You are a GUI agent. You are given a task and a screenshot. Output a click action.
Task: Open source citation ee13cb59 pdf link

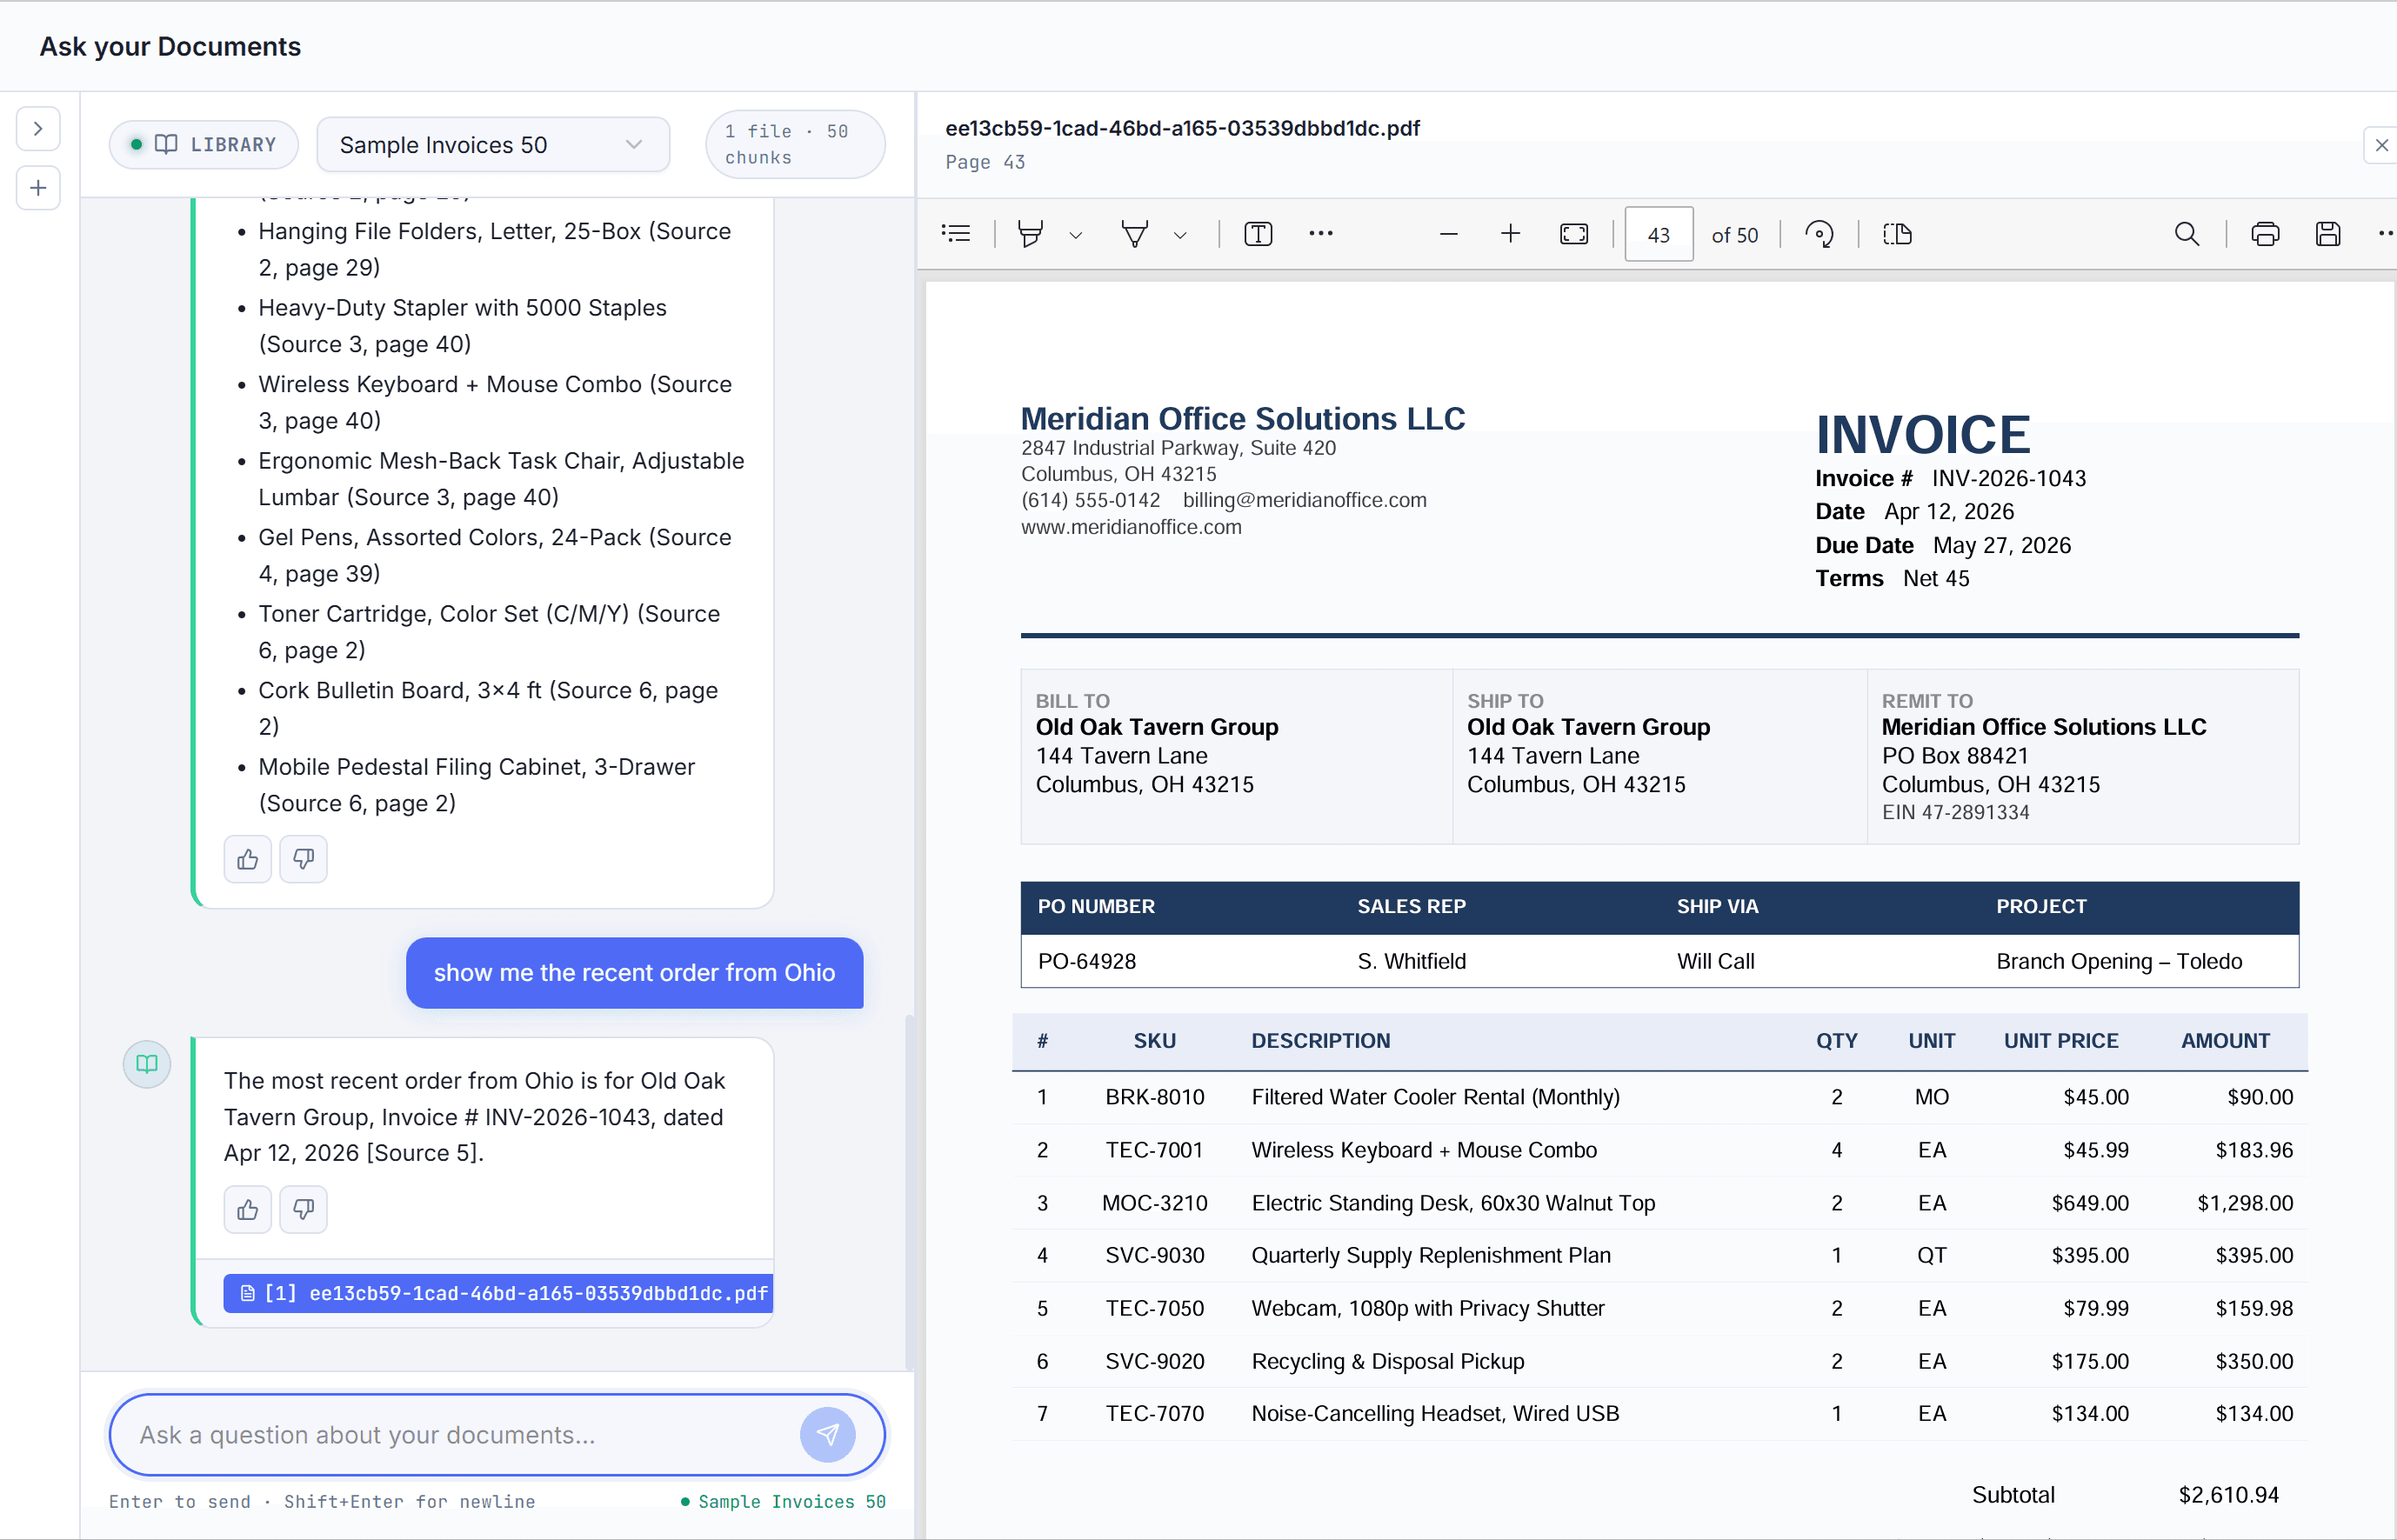[x=498, y=1293]
